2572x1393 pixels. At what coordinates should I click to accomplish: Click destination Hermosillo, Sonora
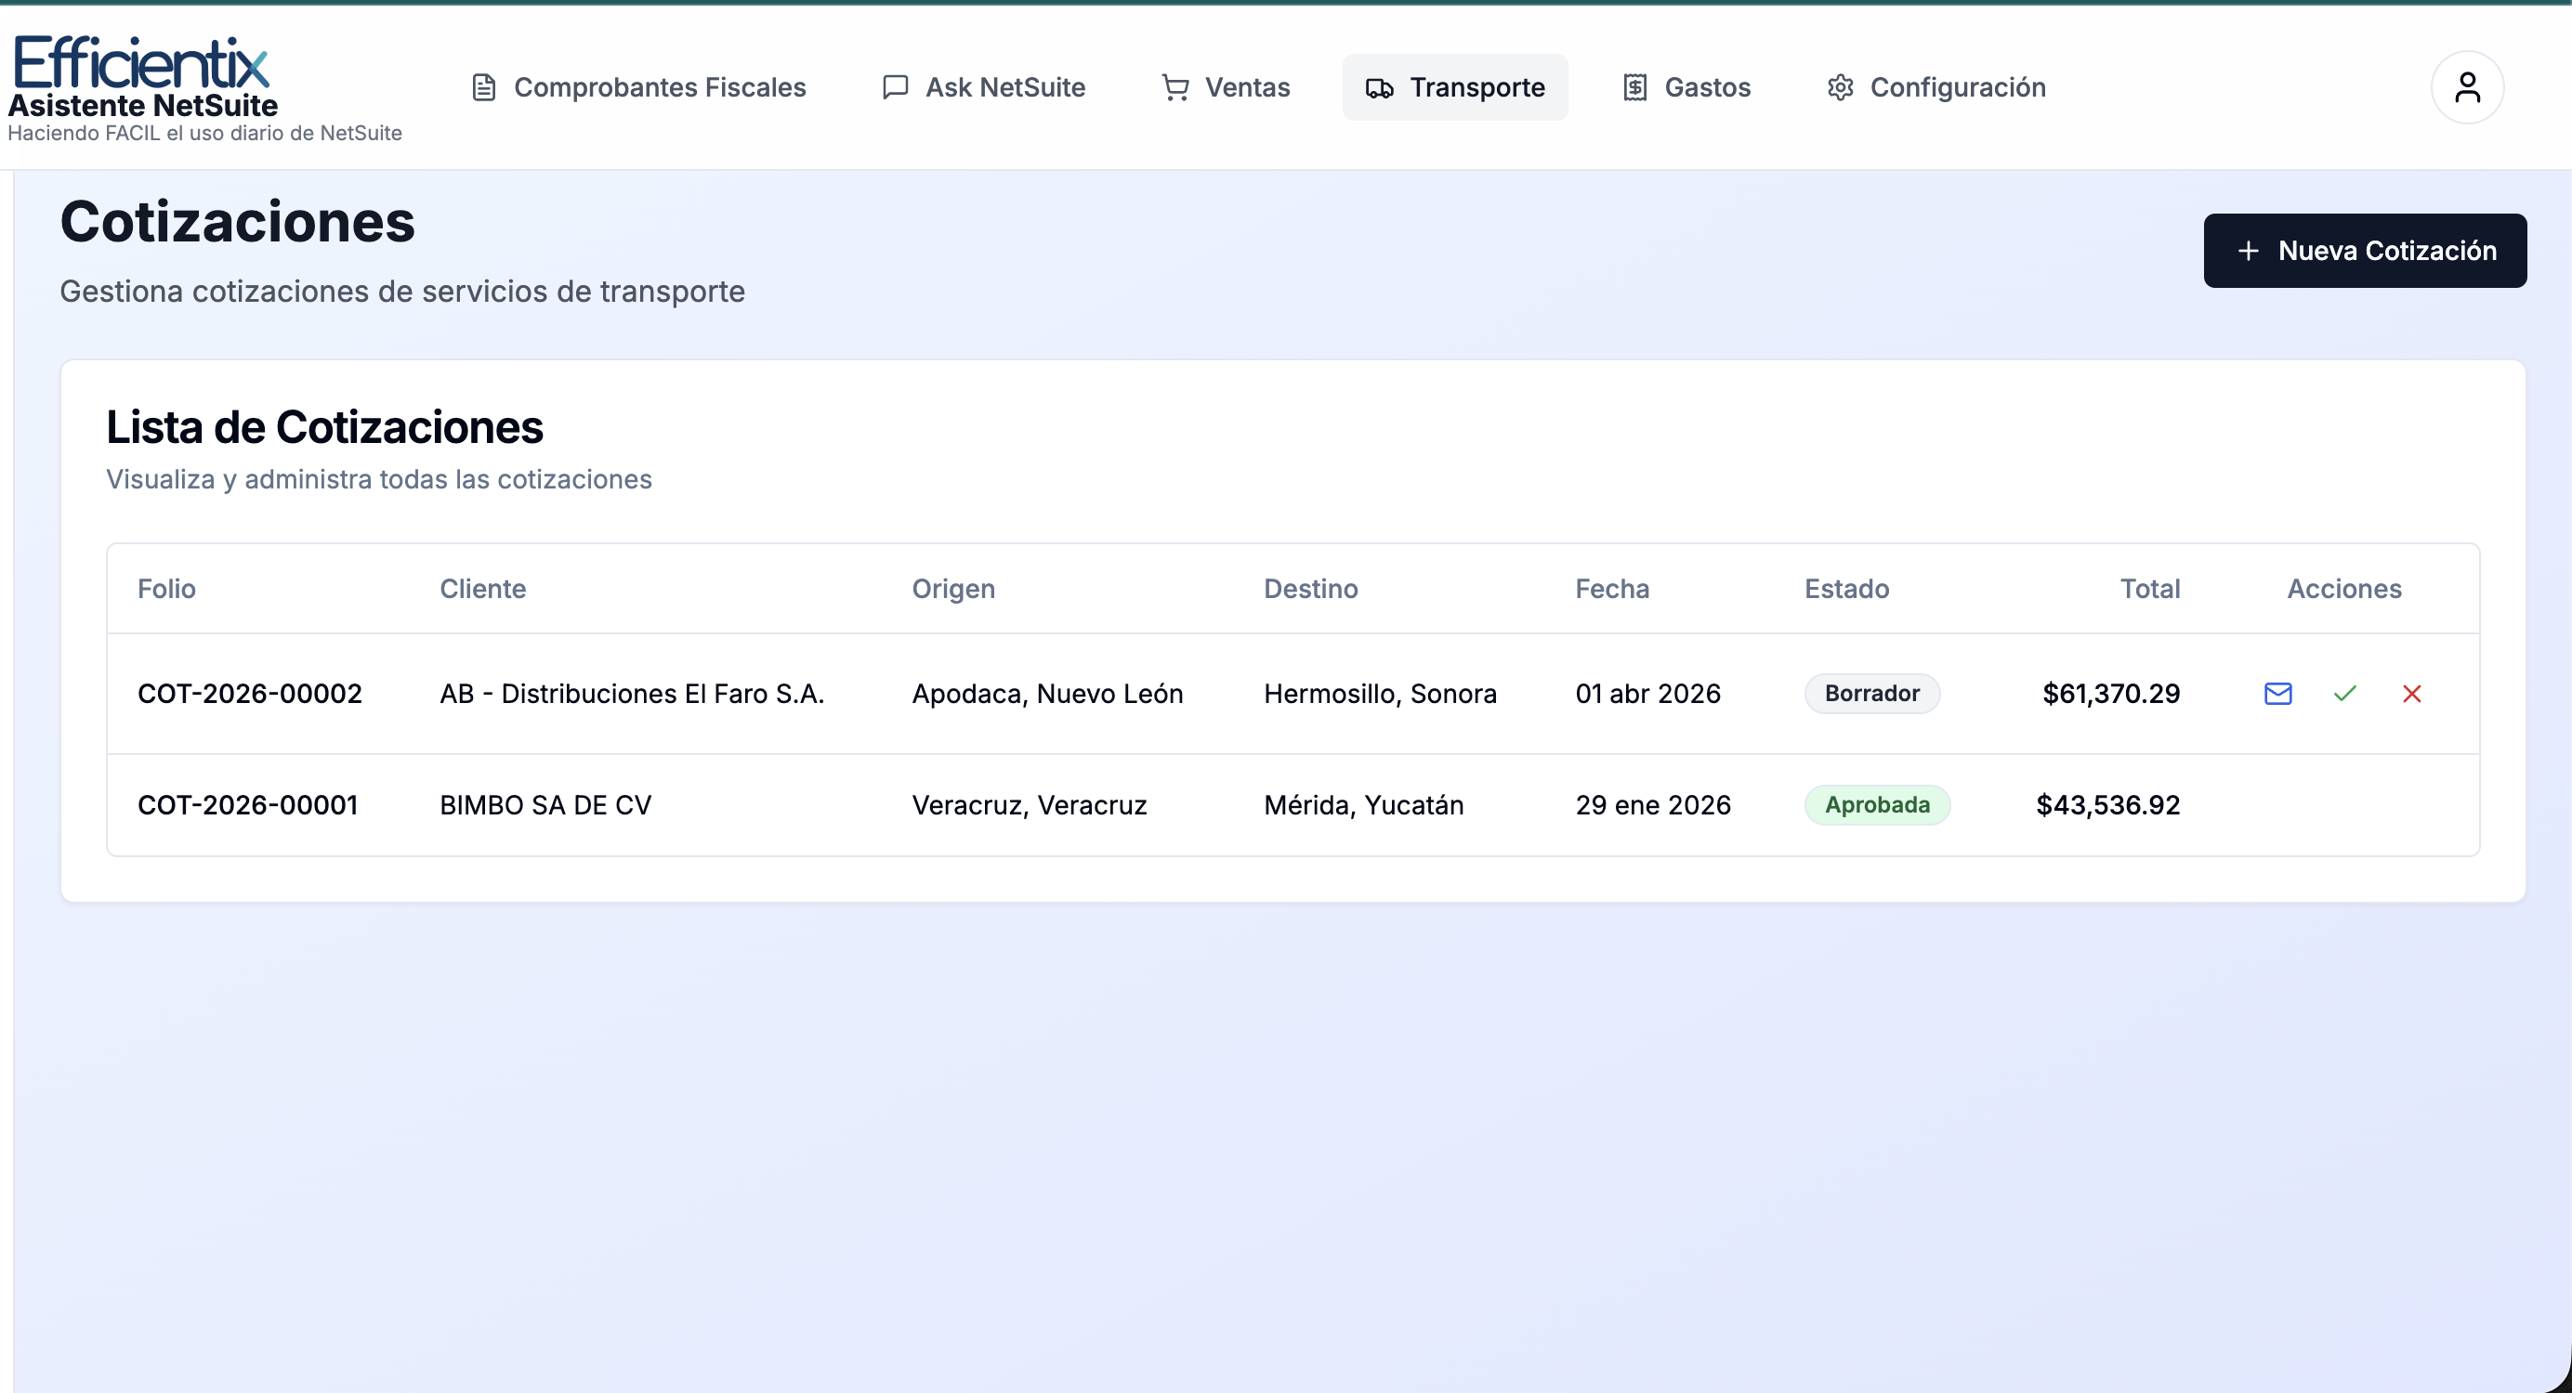1380,694
